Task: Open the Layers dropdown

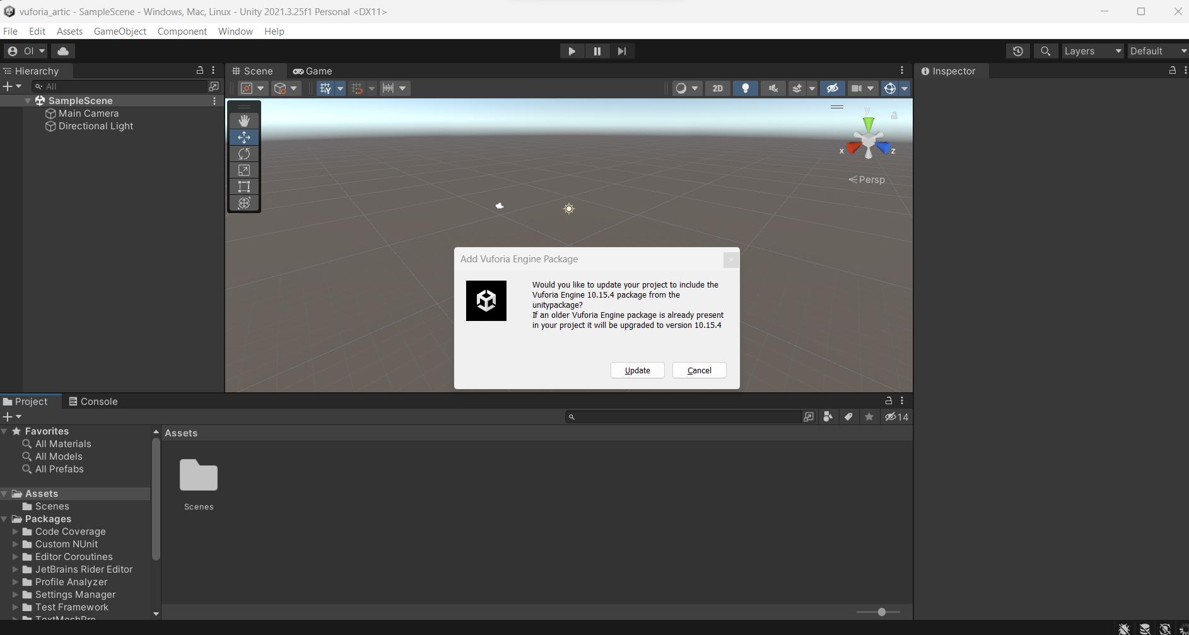Action: [x=1092, y=51]
